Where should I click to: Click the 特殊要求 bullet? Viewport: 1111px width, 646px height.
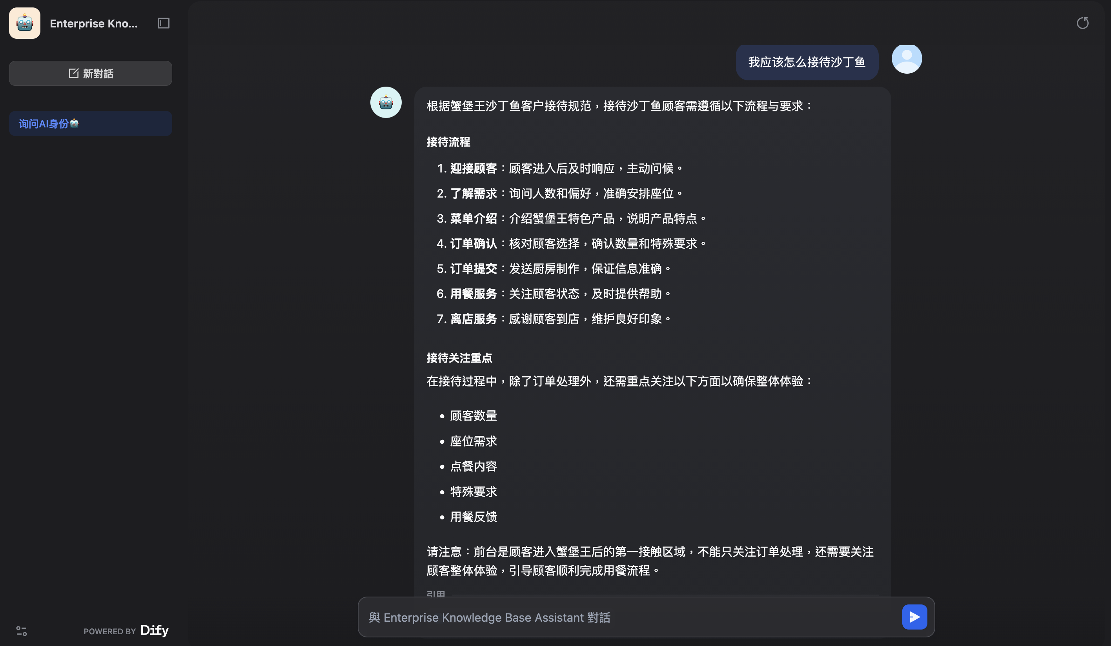pyautogui.click(x=474, y=491)
